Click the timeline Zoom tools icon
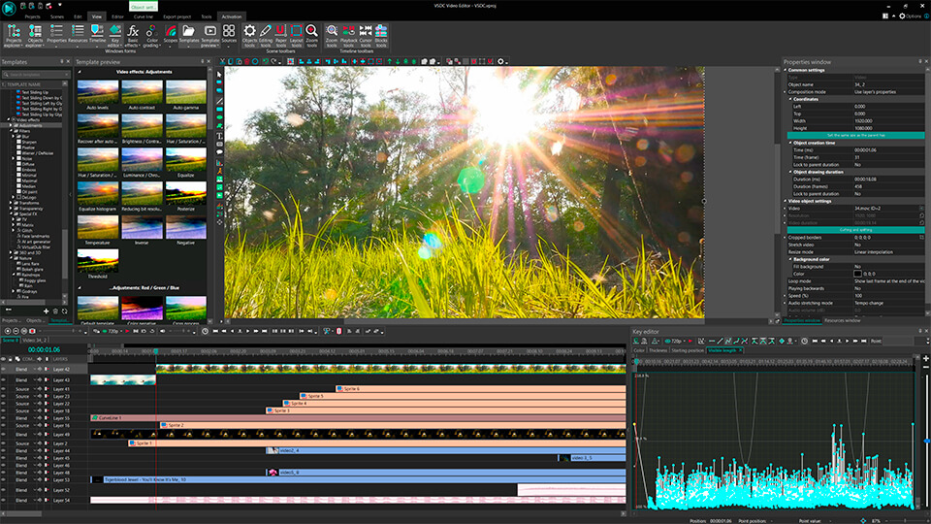The height and width of the screenshot is (524, 931). click(332, 36)
